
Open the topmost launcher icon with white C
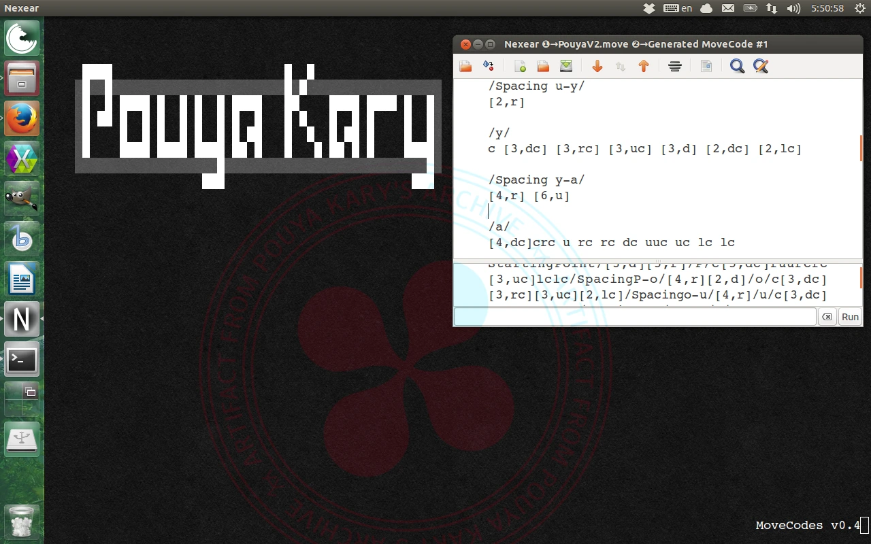[x=22, y=38]
